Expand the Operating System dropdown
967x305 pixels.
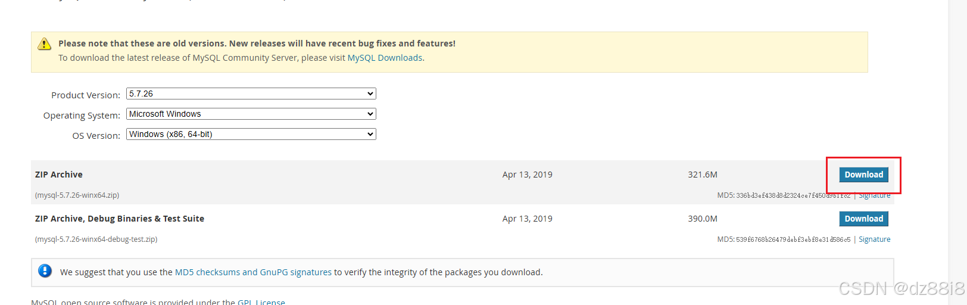251,114
